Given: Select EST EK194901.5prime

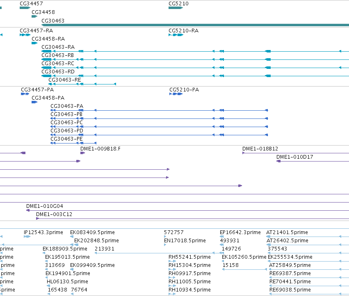Looking at the screenshot, I should pos(68,273).
